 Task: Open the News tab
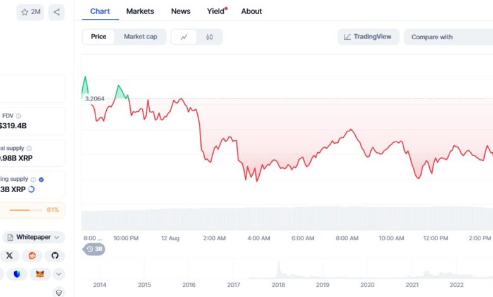[x=181, y=11]
